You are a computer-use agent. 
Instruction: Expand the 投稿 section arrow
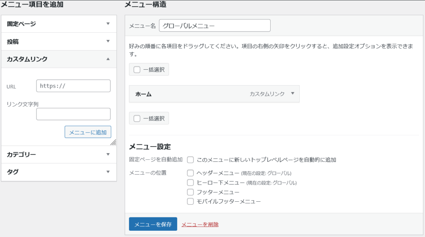pos(108,41)
